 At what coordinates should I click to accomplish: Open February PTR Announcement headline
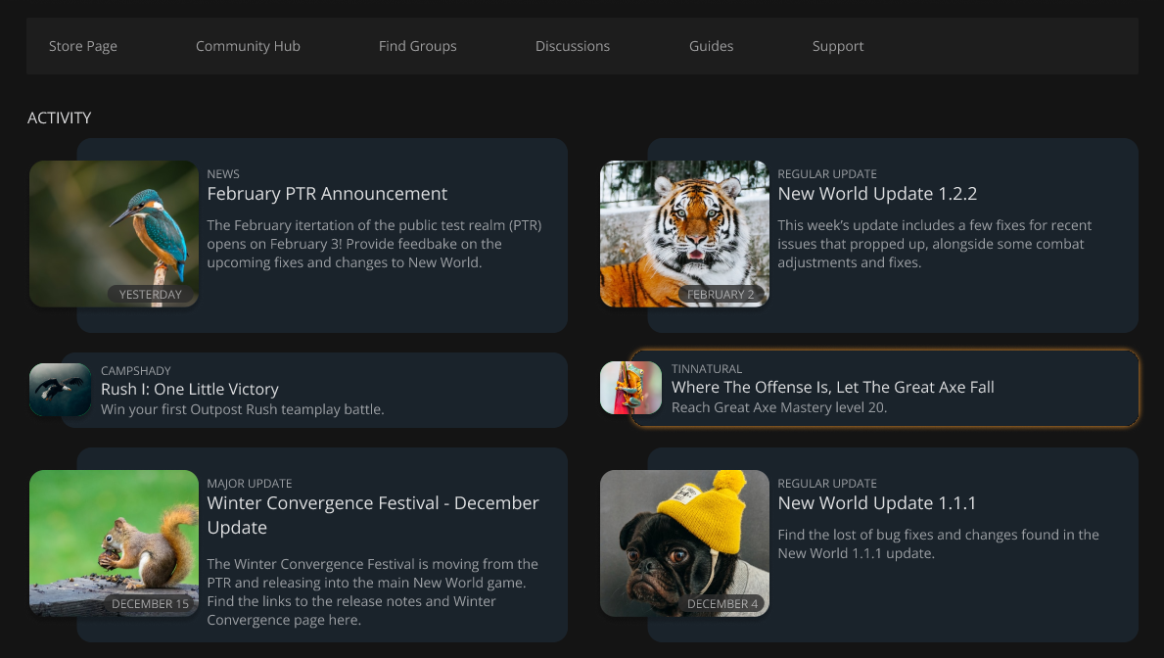click(x=327, y=194)
